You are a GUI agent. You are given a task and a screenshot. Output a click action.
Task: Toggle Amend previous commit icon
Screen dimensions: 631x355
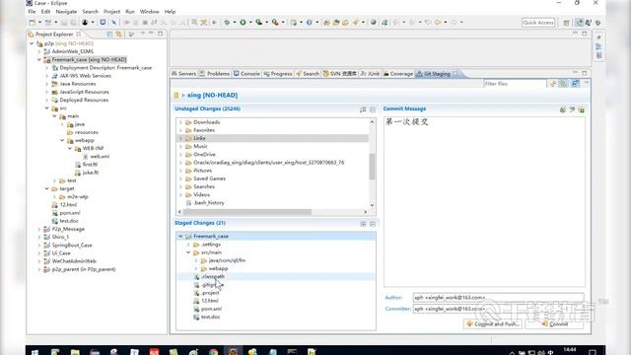pos(563,109)
